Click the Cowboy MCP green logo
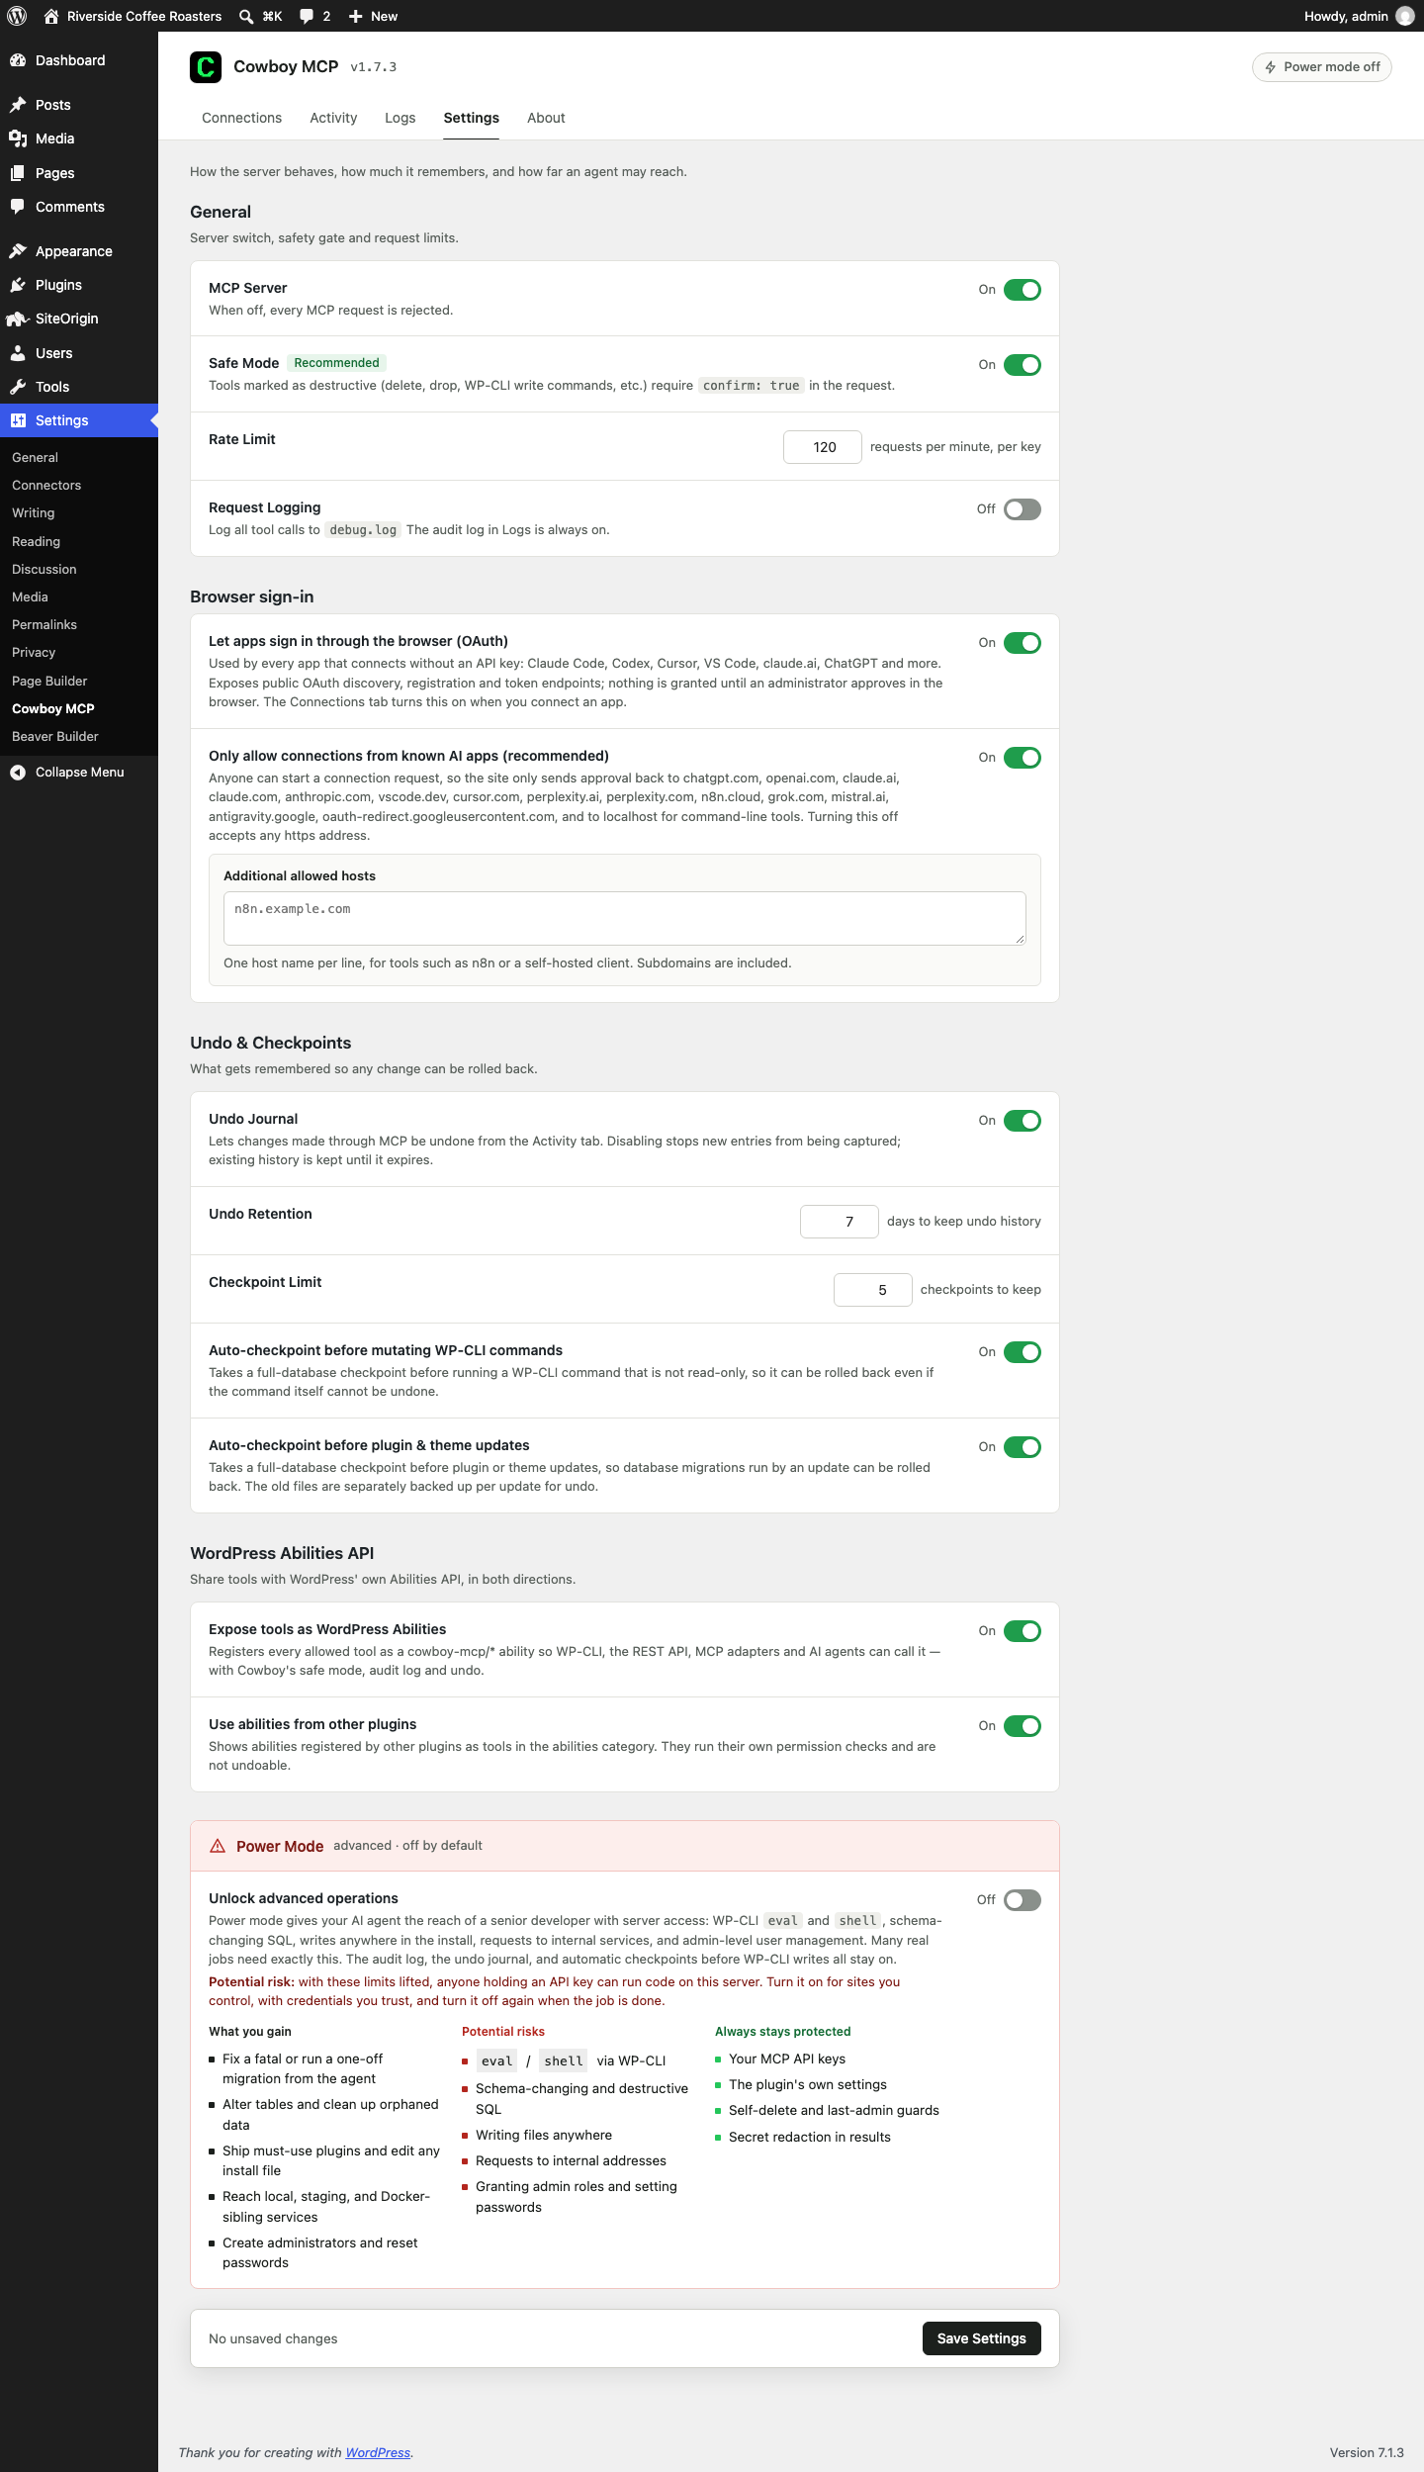Viewport: 1424px width, 2472px height. click(x=206, y=67)
